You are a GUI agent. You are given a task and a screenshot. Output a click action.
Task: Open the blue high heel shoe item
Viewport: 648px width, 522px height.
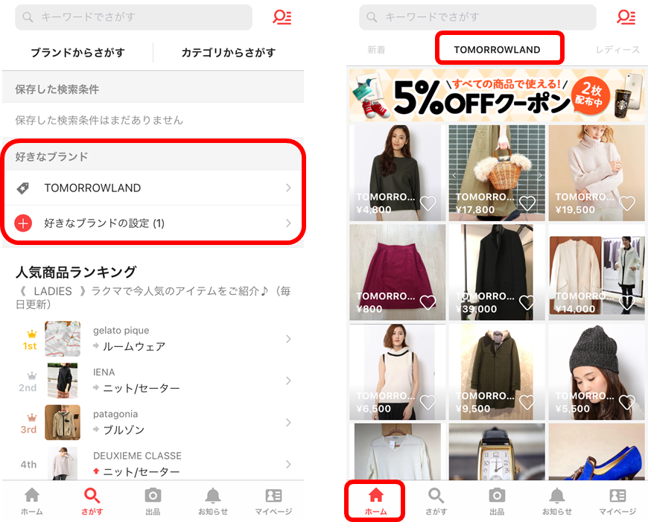pyautogui.click(x=597, y=451)
